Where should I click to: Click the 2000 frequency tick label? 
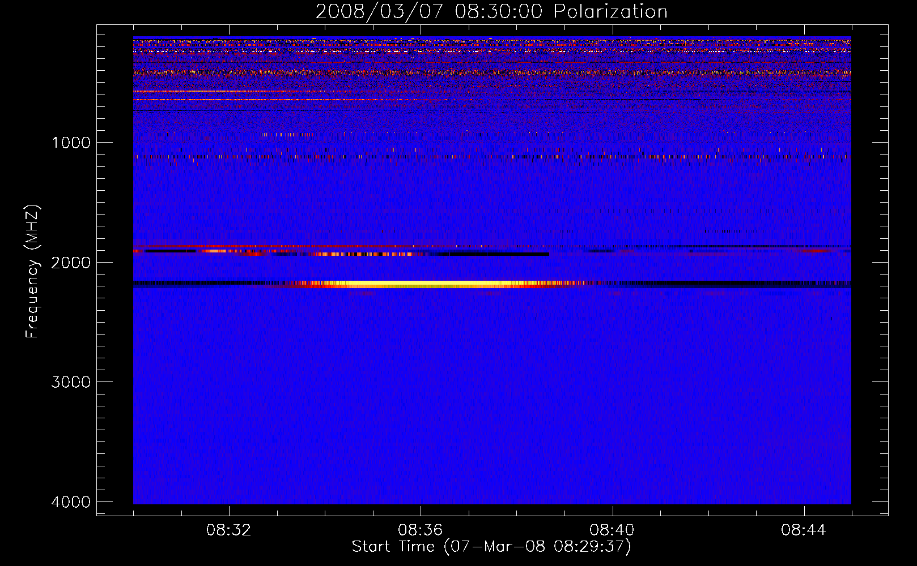point(71,263)
